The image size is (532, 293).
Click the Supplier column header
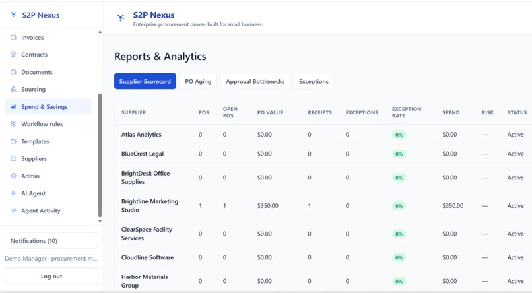click(x=134, y=112)
